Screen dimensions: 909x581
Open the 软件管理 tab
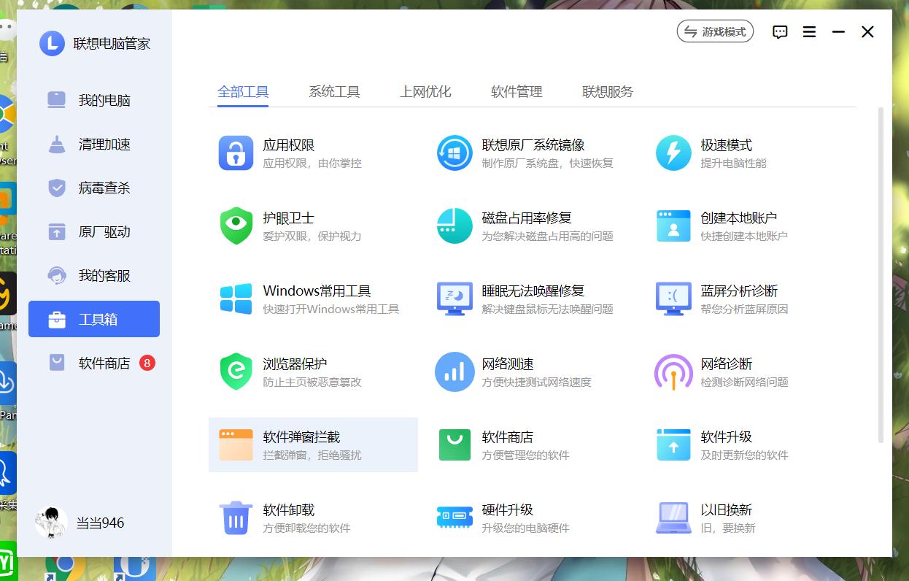pos(516,92)
